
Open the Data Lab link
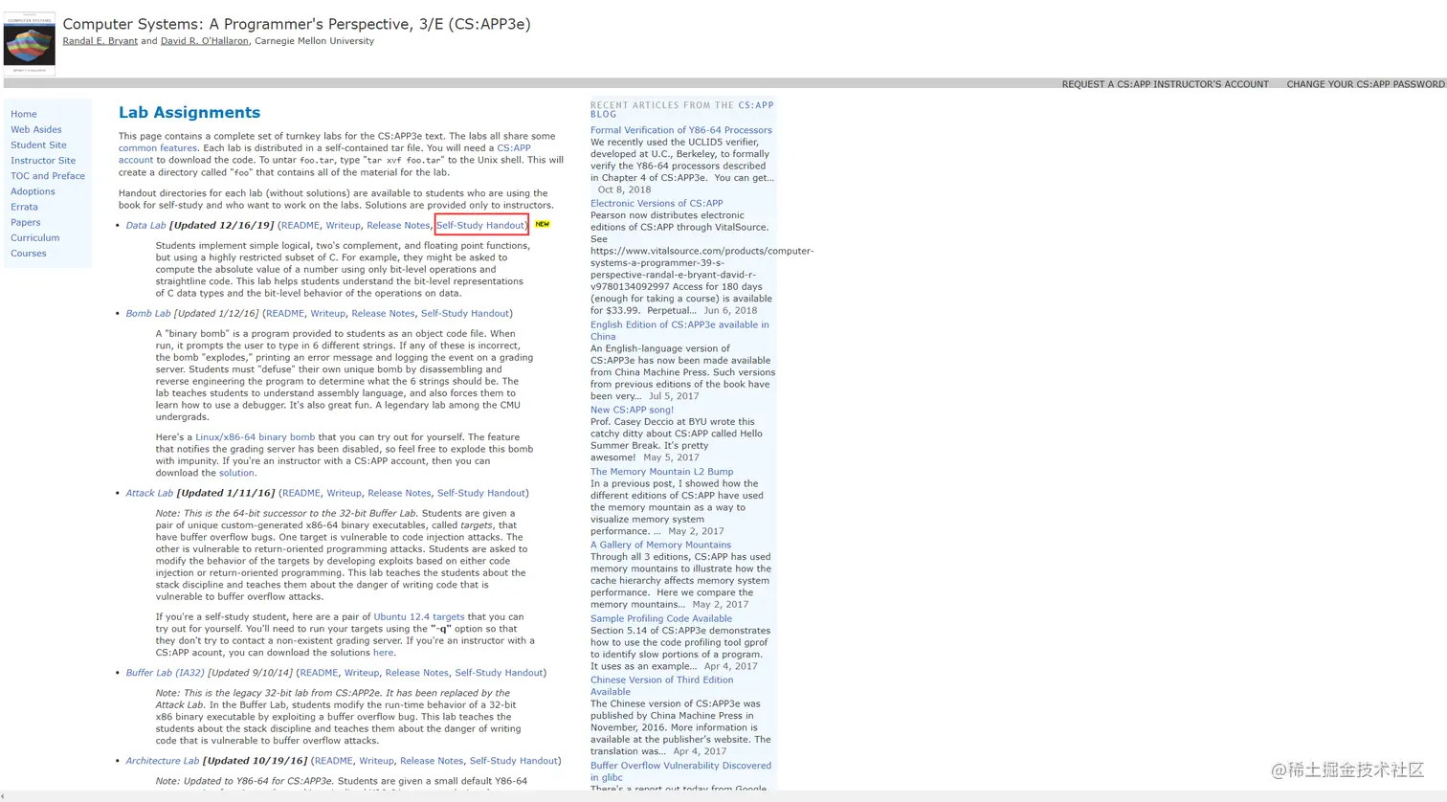[145, 225]
